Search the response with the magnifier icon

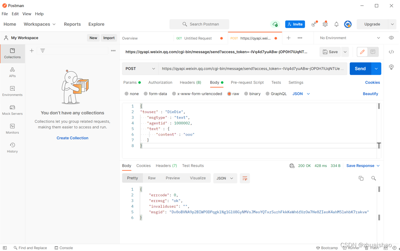374,178
